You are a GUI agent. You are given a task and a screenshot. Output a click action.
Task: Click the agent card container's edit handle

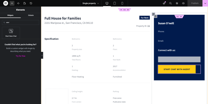[x=178, y=17]
